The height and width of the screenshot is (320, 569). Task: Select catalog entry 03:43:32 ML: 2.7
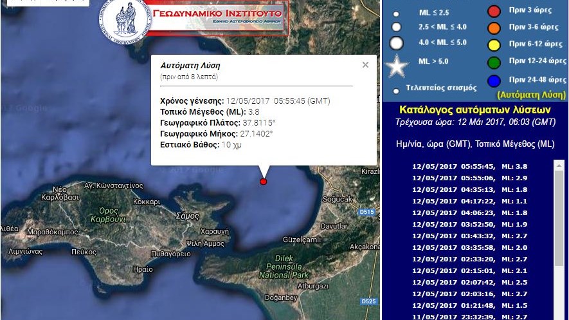(x=469, y=236)
